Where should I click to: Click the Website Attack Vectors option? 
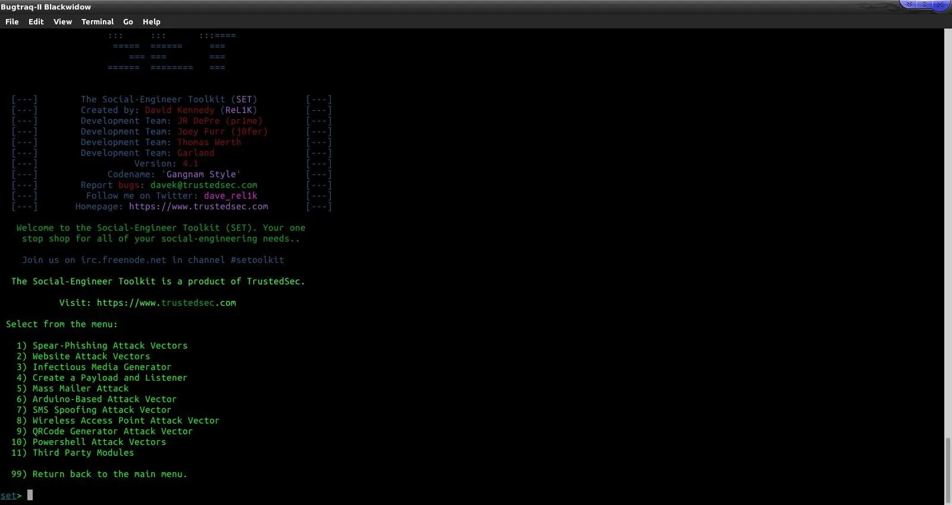point(91,356)
